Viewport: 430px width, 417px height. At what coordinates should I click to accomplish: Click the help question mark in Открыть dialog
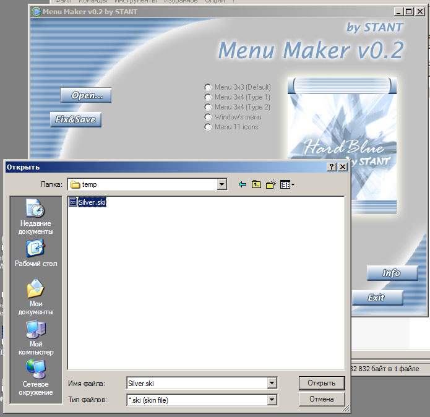tap(332, 166)
